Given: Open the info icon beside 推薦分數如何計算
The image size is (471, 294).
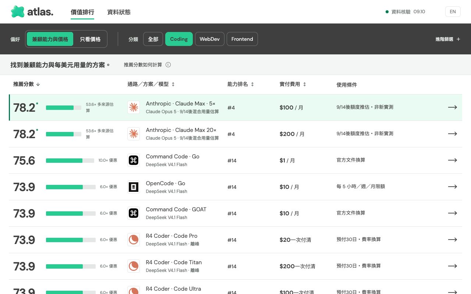Looking at the screenshot, I should (168, 65).
